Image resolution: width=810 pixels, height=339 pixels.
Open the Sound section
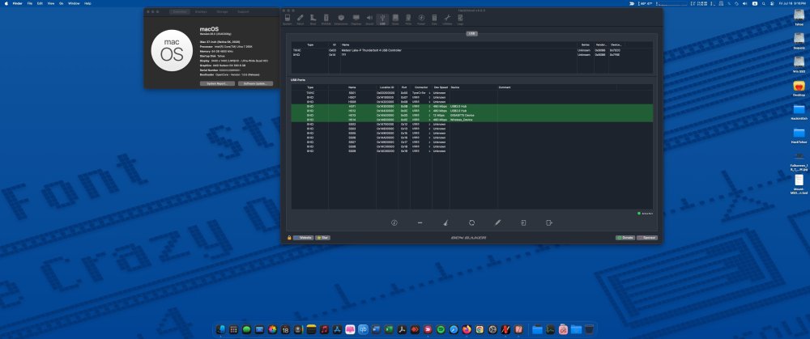pyautogui.click(x=369, y=19)
